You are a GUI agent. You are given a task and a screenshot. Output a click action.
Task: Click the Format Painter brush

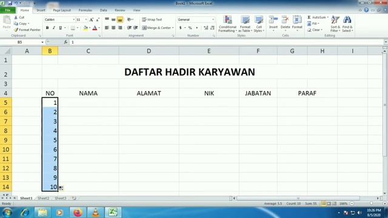pyautogui.click(x=16, y=30)
